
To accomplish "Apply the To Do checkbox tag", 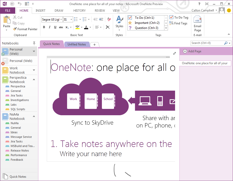I will 144,18.
